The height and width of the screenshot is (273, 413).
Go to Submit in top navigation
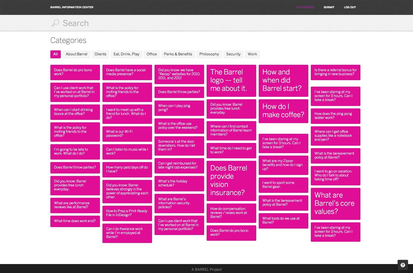329,7
